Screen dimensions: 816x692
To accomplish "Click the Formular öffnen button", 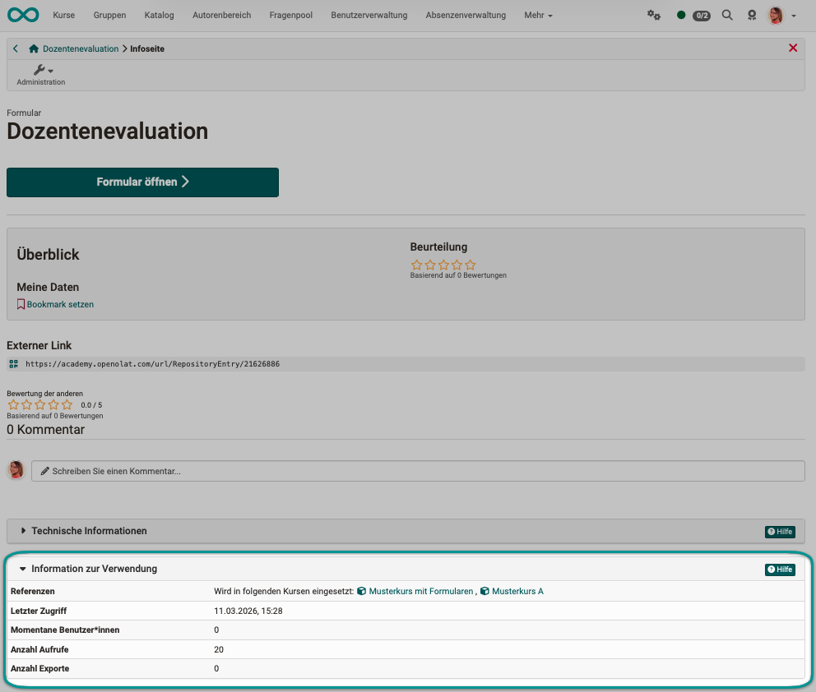I will [x=142, y=182].
